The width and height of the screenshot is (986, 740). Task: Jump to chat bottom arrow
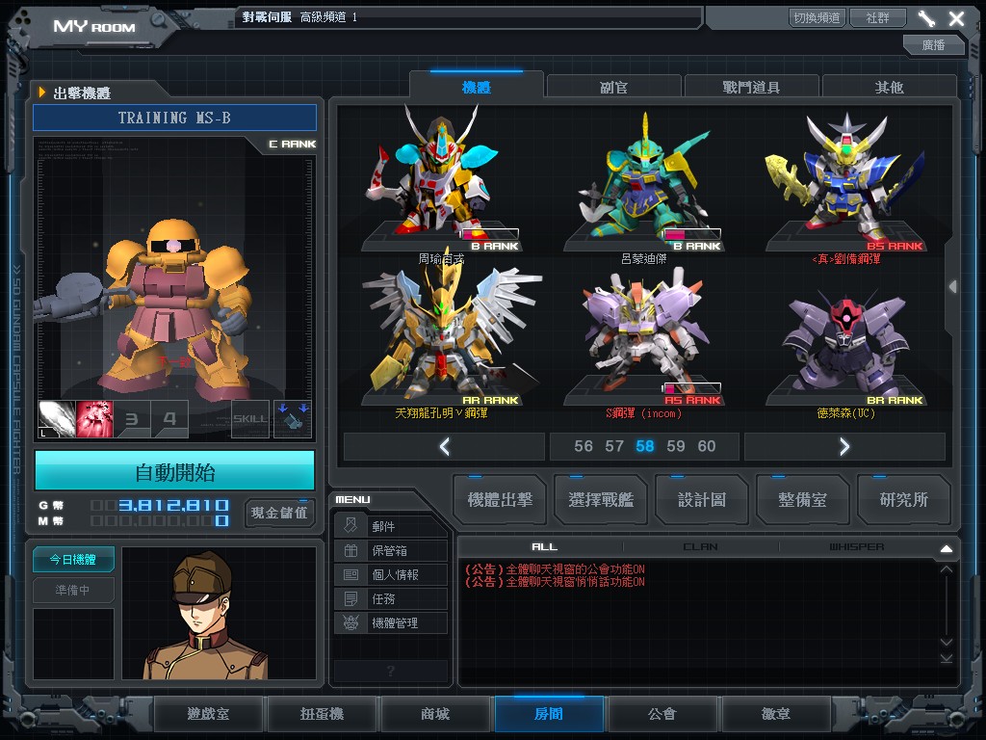coord(946,658)
